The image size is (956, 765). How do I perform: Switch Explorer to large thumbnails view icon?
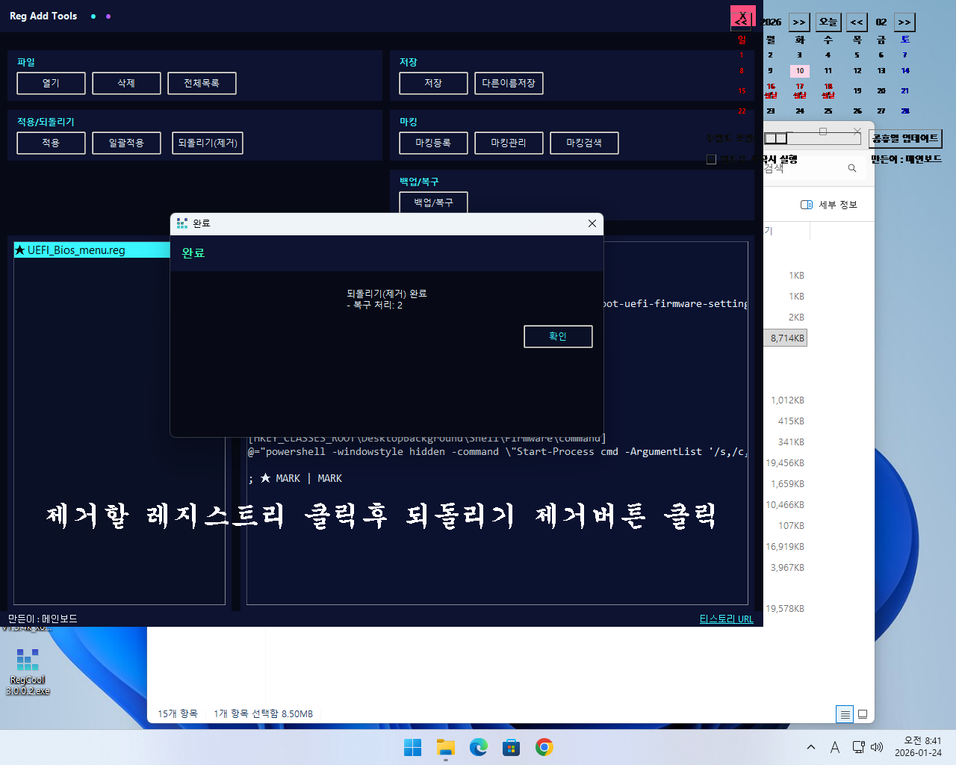(863, 714)
